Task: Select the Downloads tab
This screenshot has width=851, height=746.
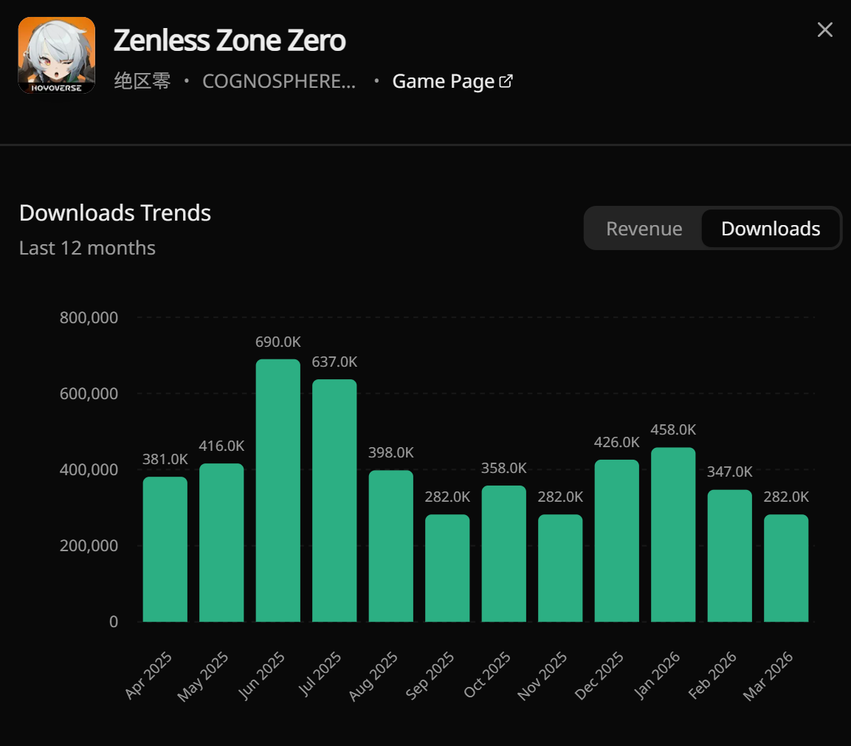Action: click(770, 229)
